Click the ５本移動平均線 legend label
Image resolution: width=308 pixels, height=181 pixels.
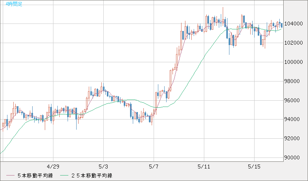(35, 176)
